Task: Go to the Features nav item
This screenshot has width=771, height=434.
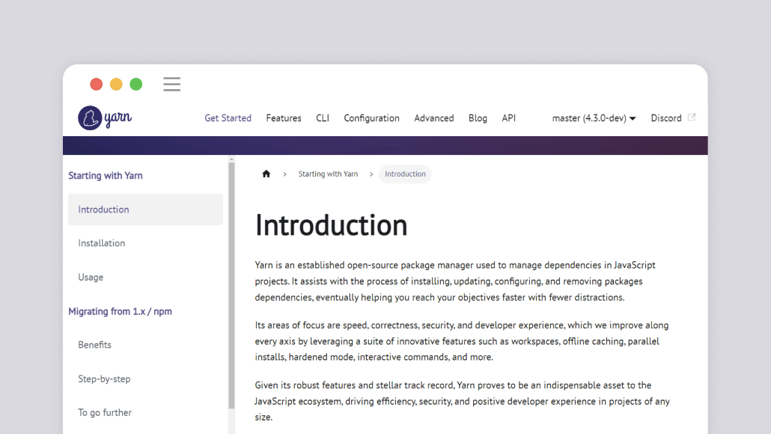Action: (284, 118)
